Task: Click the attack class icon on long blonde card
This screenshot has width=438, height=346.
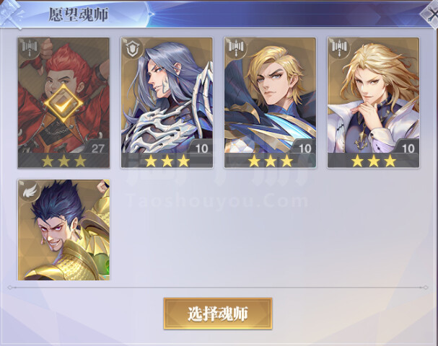Action: 340,48
